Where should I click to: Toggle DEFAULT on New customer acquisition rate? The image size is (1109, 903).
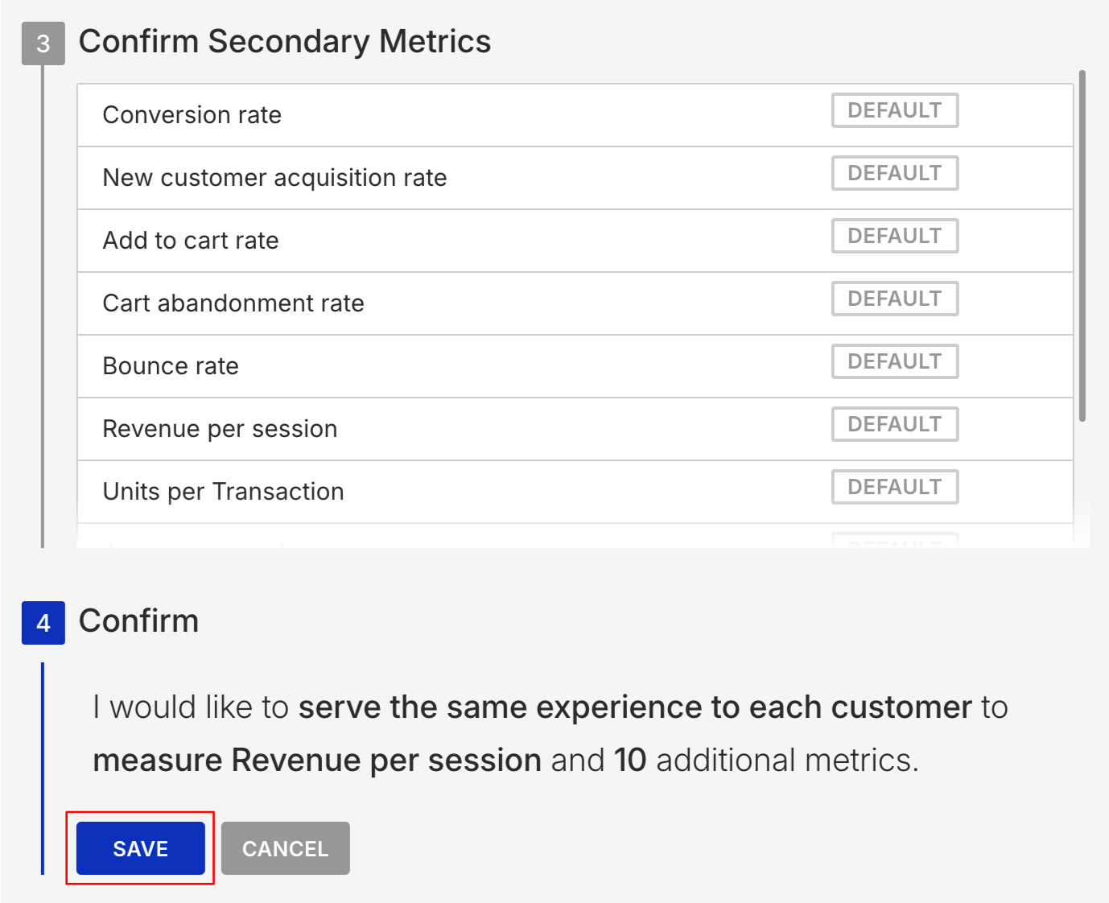[x=894, y=173]
